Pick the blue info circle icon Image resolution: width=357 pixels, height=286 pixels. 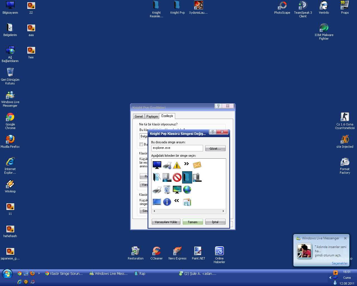point(167,202)
